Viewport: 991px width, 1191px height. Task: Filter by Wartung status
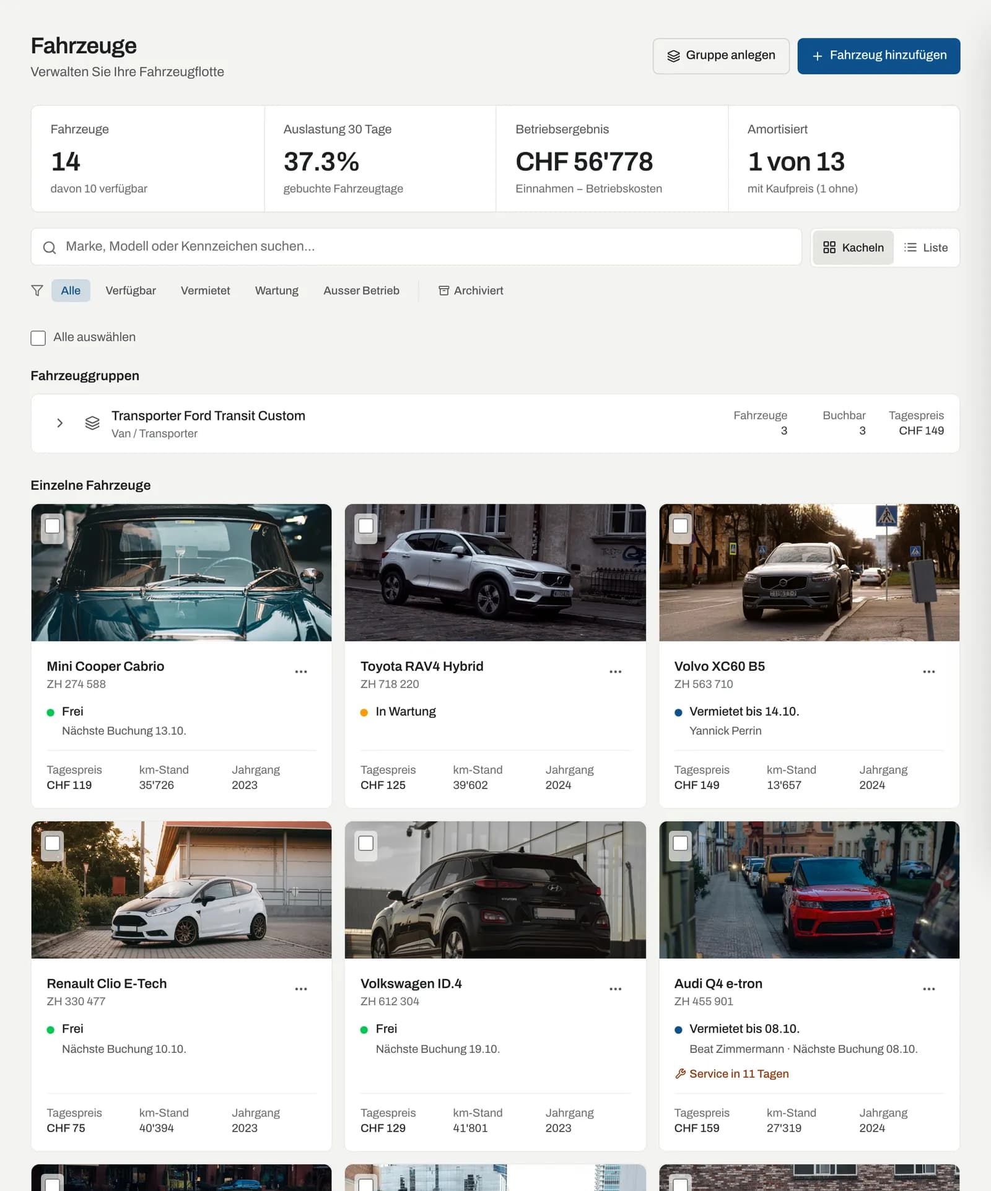277,290
